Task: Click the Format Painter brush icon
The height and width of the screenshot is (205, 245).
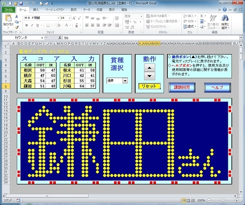Action: (x=17, y=27)
